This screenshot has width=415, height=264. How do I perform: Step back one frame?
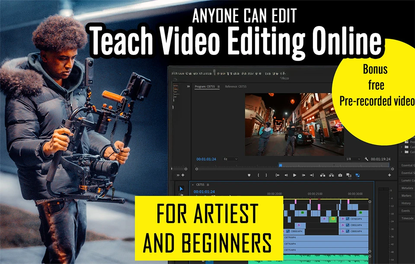click(286, 175)
